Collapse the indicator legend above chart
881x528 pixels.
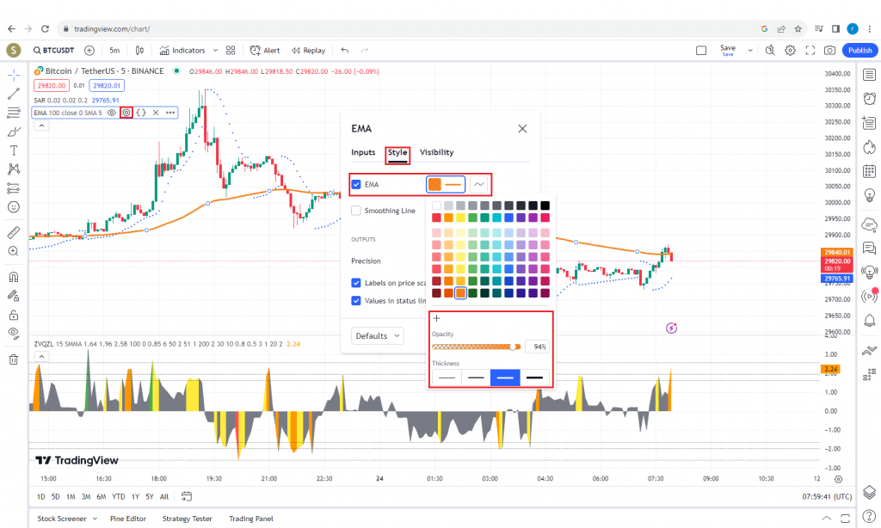[41, 126]
